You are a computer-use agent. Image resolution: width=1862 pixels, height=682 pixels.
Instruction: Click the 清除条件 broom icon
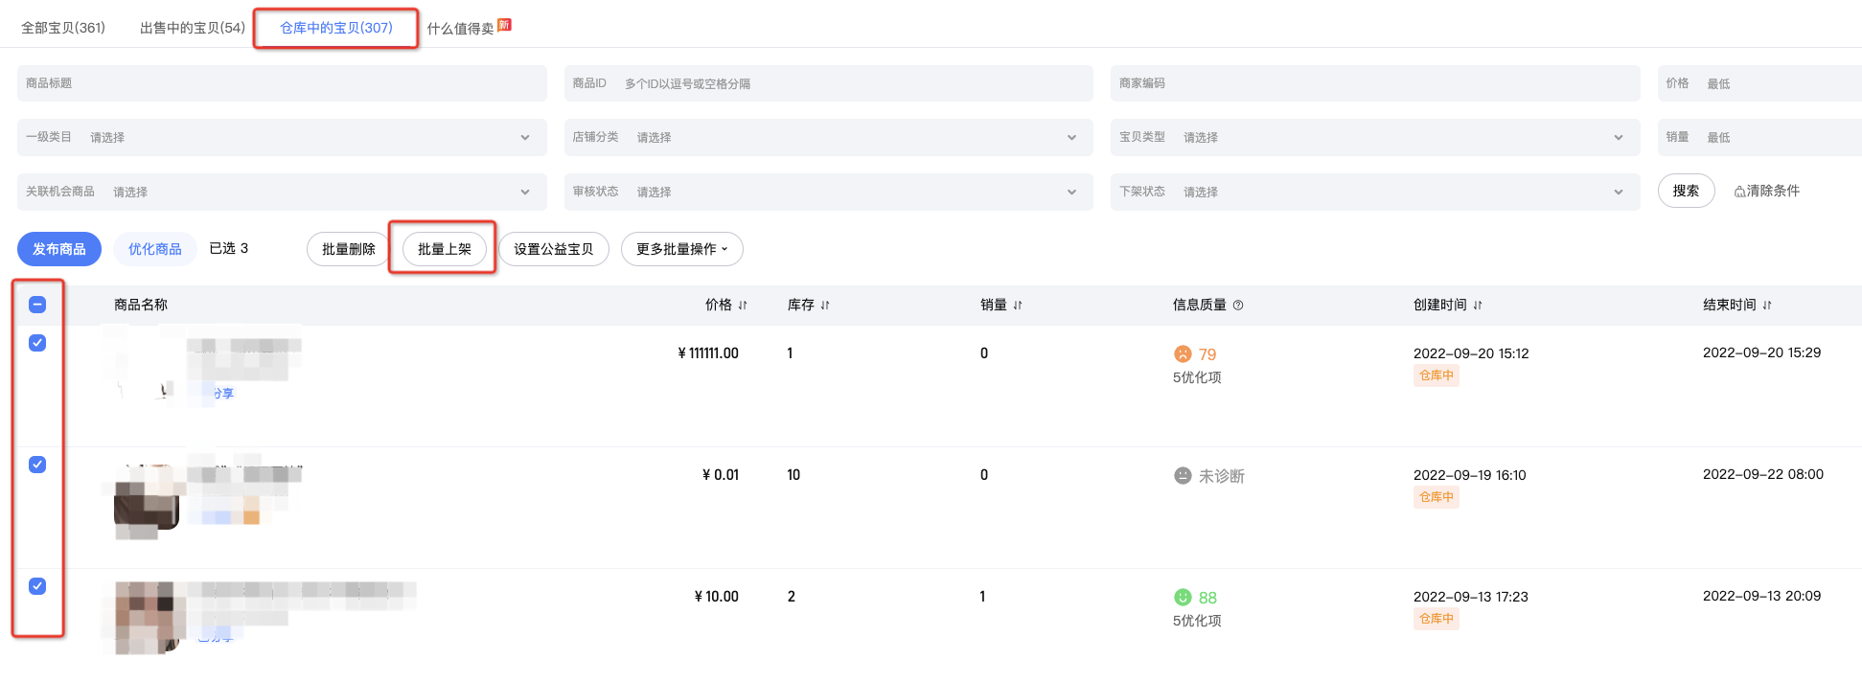click(1739, 192)
